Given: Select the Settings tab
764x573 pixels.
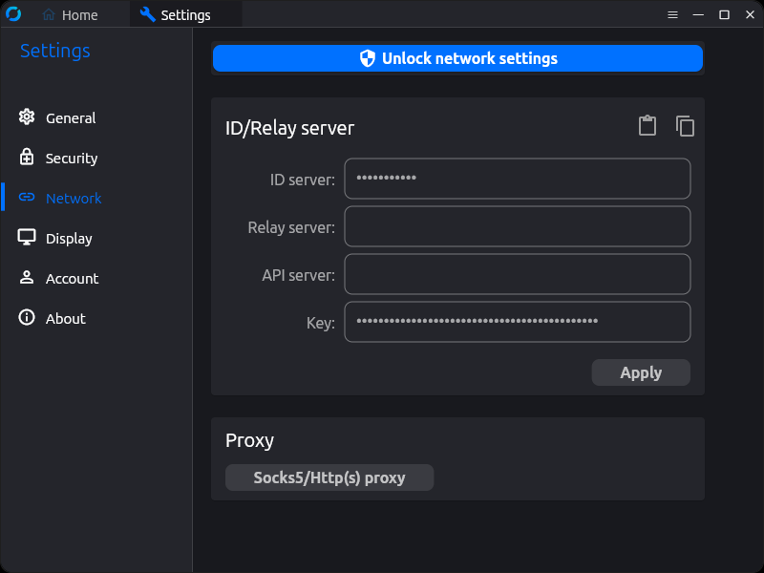Looking at the screenshot, I should coord(185,15).
